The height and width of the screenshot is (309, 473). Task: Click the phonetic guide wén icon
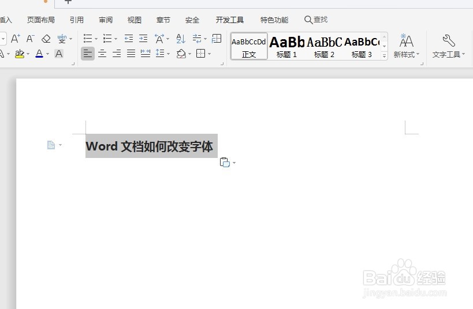click(x=62, y=39)
